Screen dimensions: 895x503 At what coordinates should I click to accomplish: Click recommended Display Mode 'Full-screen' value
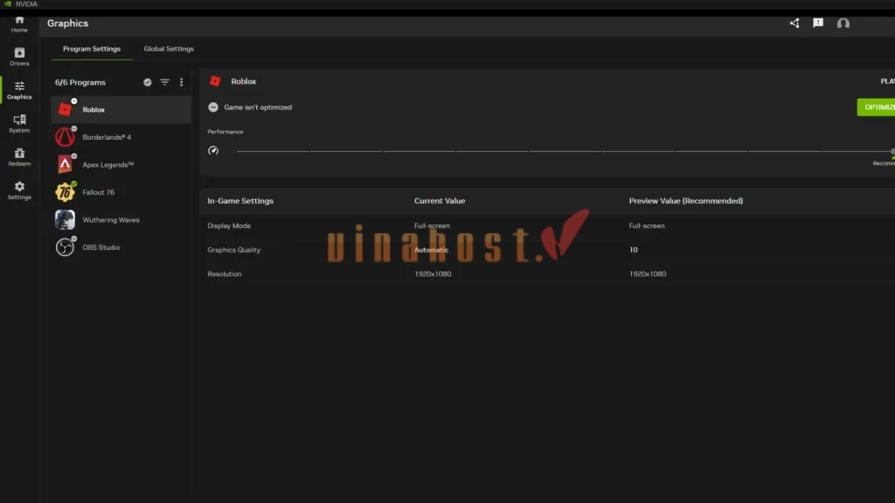pyautogui.click(x=647, y=226)
